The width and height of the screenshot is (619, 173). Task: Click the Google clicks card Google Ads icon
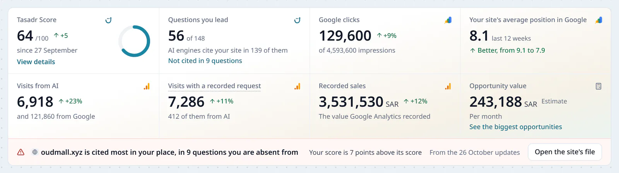[x=448, y=20]
